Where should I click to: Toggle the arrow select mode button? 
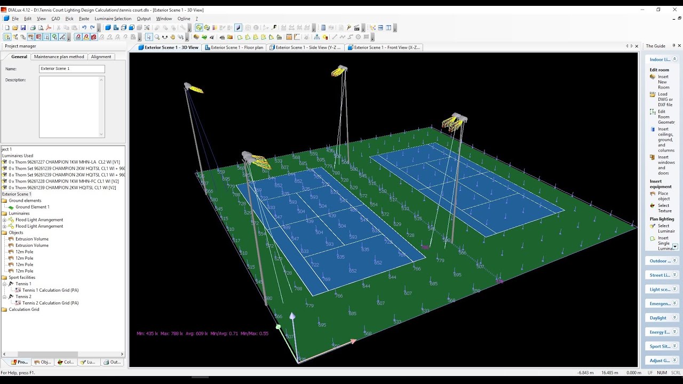click(149, 37)
